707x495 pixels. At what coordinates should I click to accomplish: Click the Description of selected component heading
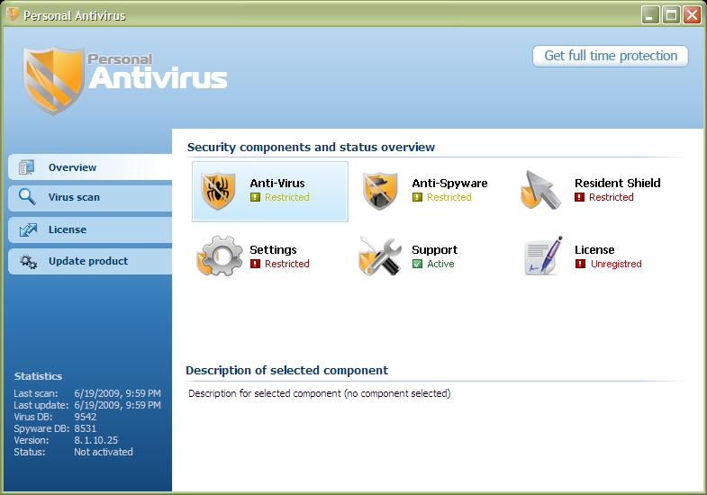click(286, 371)
